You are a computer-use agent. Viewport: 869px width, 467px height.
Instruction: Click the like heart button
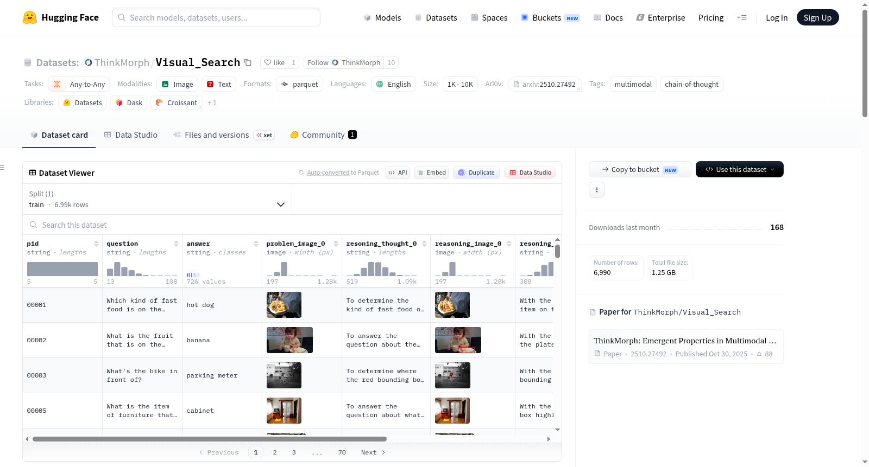coord(274,62)
